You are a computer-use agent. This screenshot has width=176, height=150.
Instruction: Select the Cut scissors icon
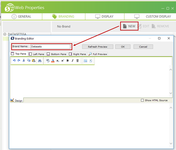click(24, 61)
